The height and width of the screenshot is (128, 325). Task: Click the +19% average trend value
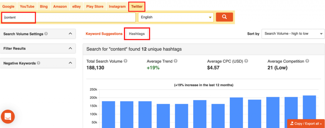coord(153,68)
